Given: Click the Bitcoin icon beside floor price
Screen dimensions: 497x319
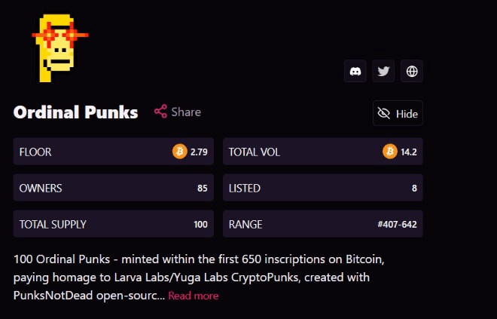Looking at the screenshot, I should click(x=180, y=152).
